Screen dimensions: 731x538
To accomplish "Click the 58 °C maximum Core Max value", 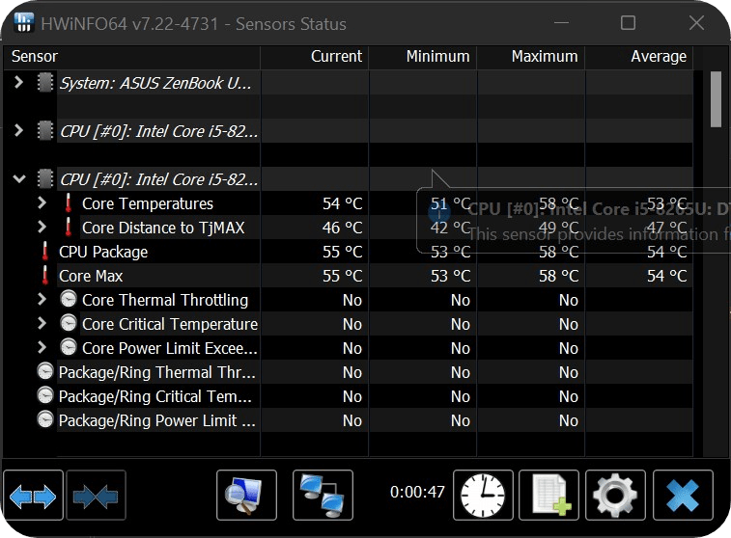I will pyautogui.click(x=558, y=277).
